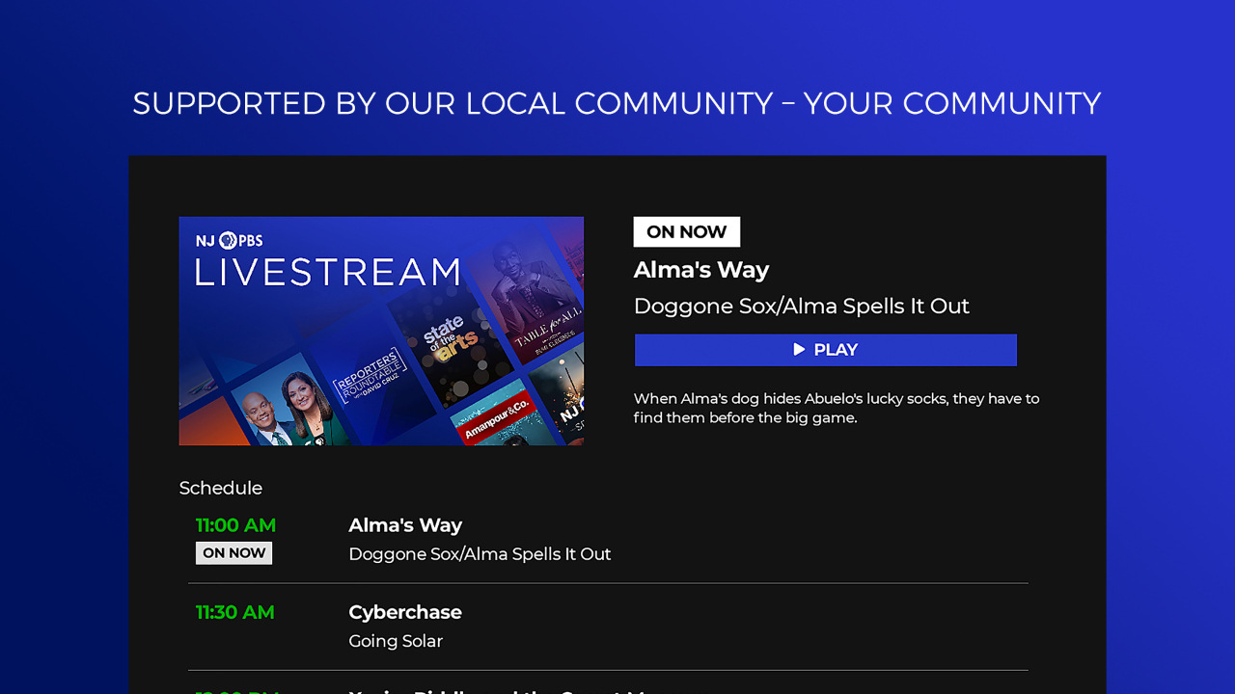
Task: Click the Going Solar episode title
Action: (396, 641)
